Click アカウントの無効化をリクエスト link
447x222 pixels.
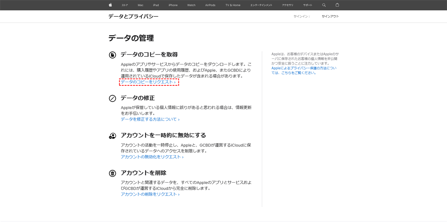pos(152,157)
